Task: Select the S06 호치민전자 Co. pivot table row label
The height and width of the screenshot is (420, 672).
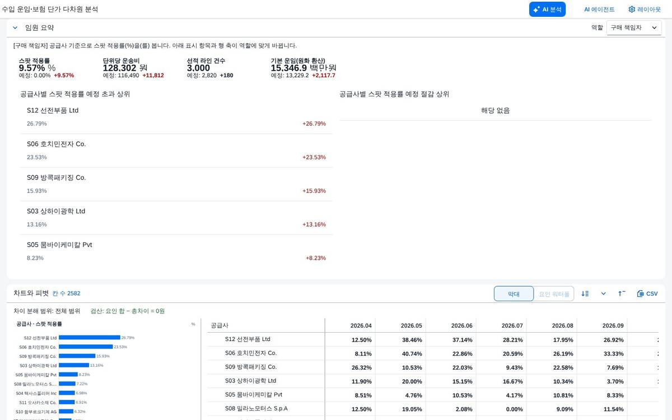Action: pyautogui.click(x=251, y=353)
